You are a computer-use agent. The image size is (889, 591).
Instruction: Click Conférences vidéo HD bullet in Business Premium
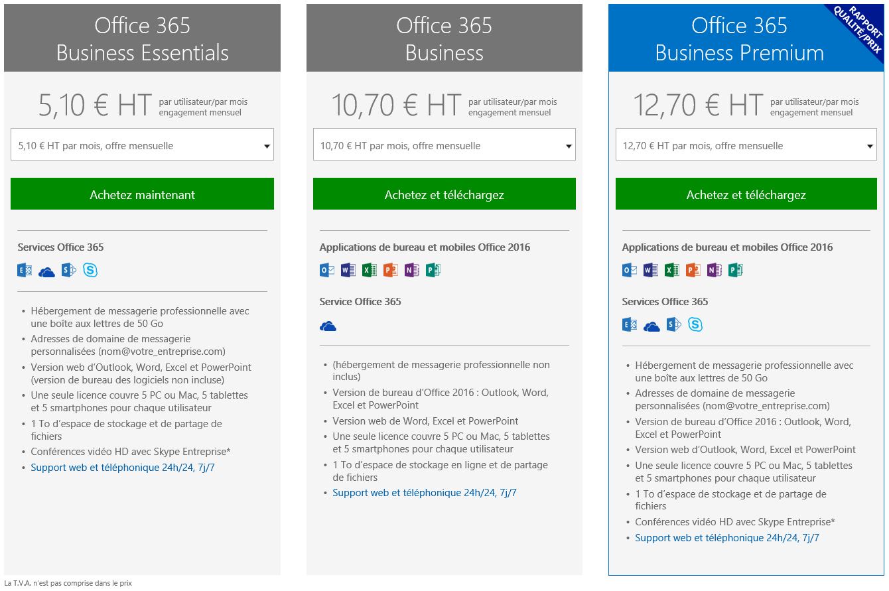[x=735, y=522]
